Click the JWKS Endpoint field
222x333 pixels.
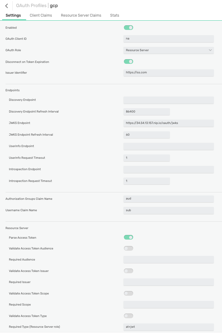(x=168, y=123)
